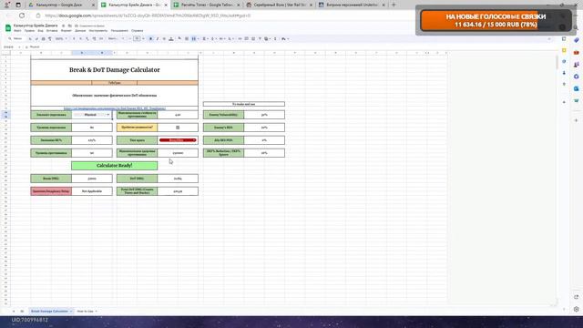The height and width of the screenshot is (328, 583).
Task: Open the font family dropdown
Action: pyautogui.click(x=116, y=38)
